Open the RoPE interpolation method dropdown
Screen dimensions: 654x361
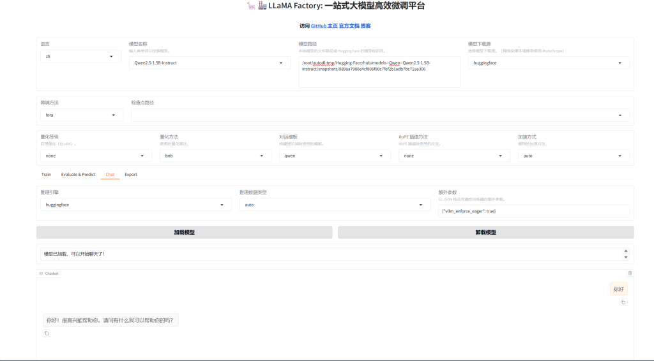tap(454, 156)
